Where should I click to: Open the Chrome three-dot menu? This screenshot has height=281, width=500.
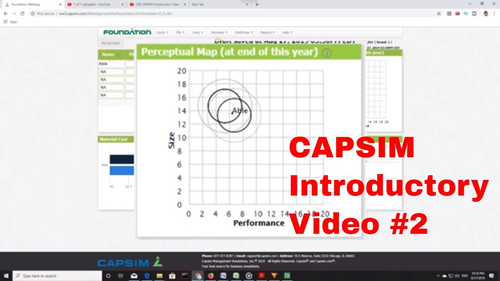495,13
